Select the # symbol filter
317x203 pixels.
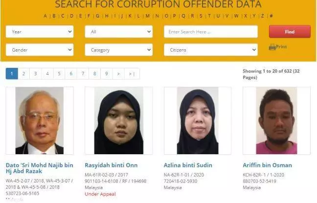(x=272, y=16)
